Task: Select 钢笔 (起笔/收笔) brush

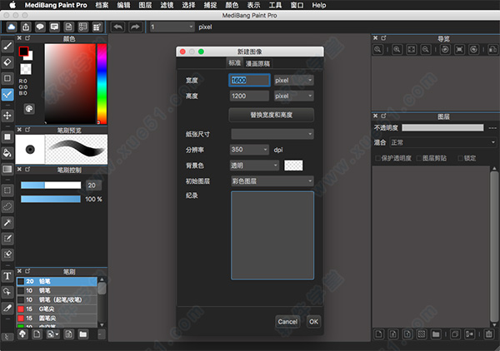Action: coord(57,299)
